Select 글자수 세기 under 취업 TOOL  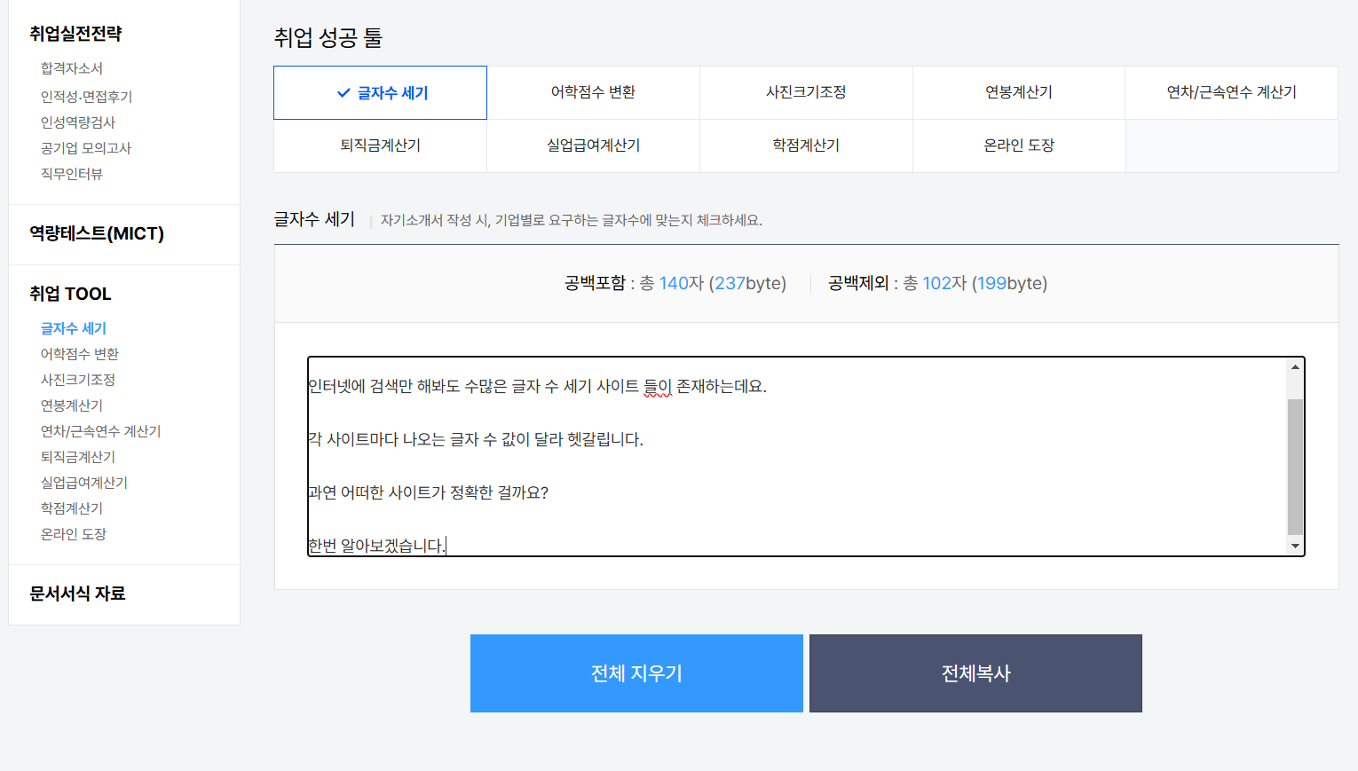(75, 327)
